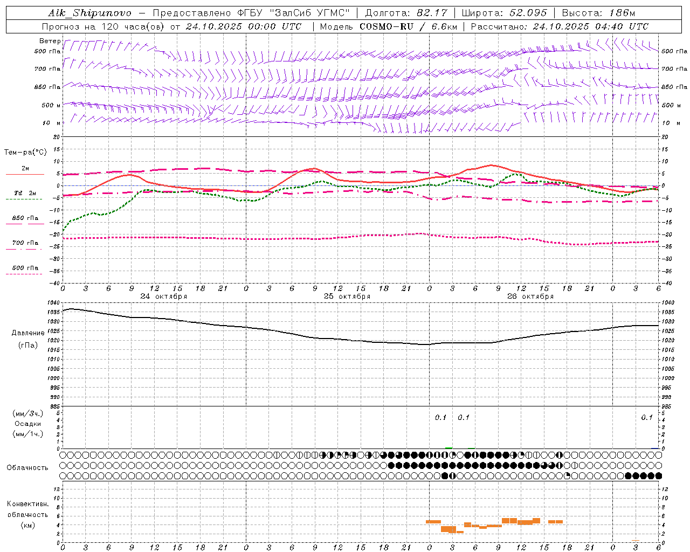
Task: Select the Широта: 52.095 header field
Action: pos(505,13)
